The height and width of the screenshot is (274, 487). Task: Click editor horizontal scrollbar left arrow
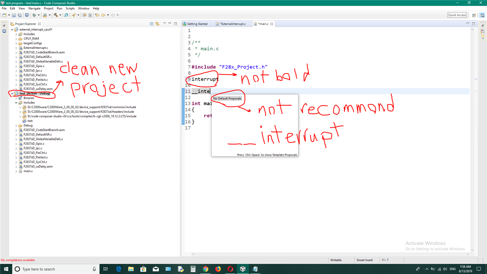click(193, 254)
